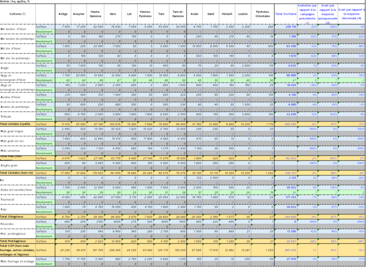Click the 'Unités : ha, qx/ha, %' note
Screen dimensions: 366x267
(x=15, y=1)
